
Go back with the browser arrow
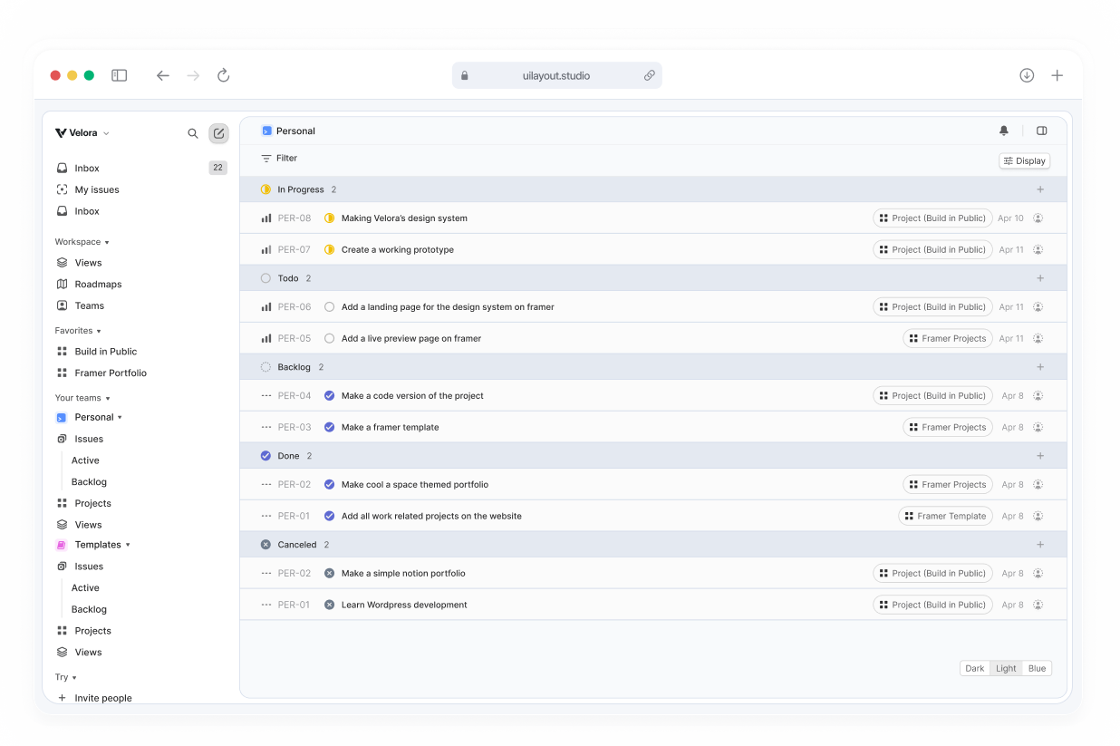[163, 75]
